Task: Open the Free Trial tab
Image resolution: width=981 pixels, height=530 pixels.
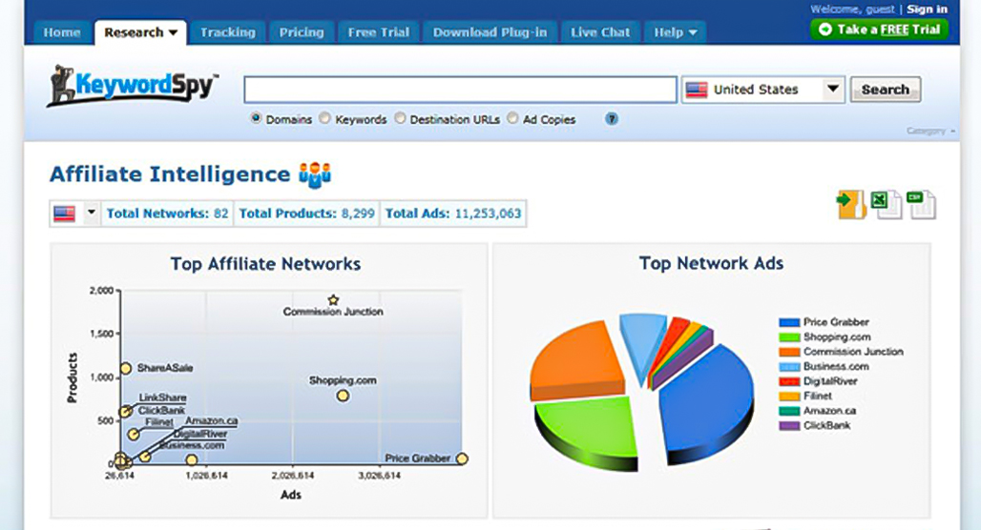Action: tap(379, 32)
